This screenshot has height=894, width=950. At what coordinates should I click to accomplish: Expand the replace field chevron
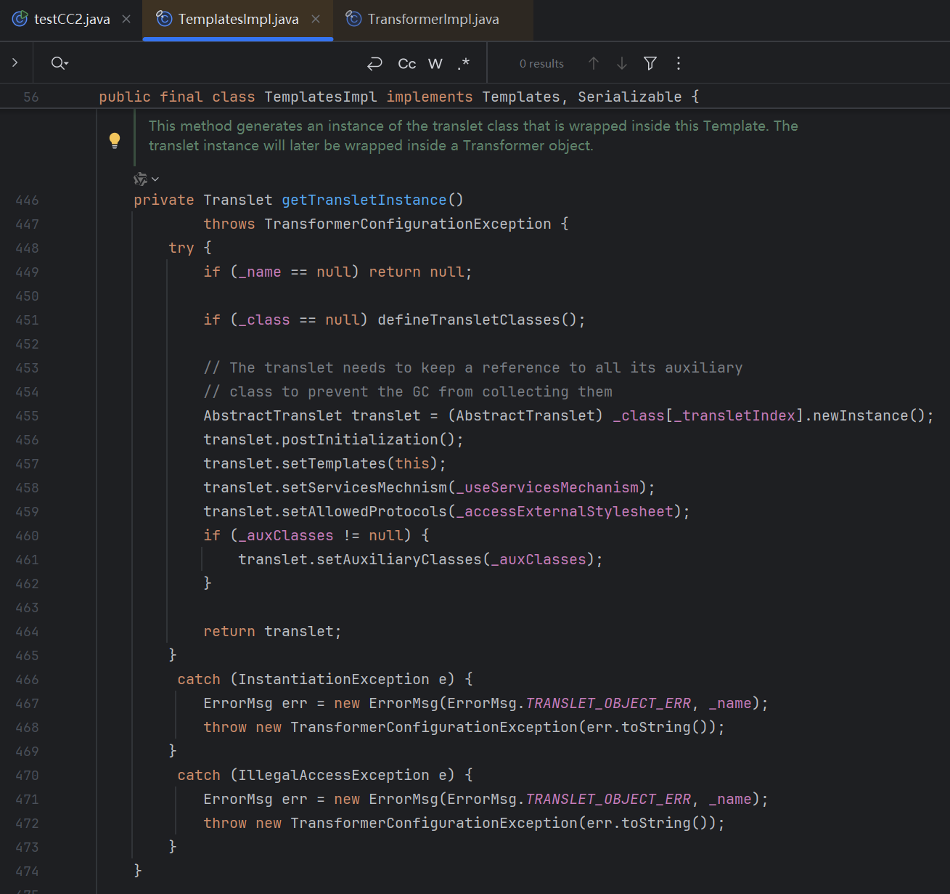coord(15,63)
